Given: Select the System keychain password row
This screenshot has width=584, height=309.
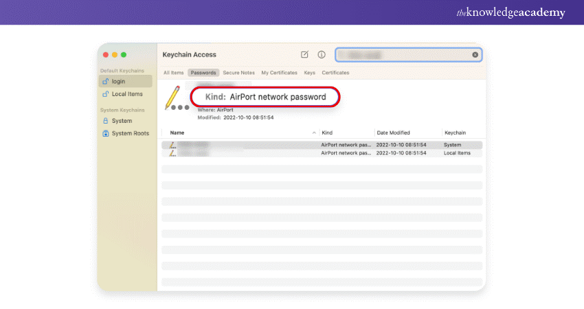Looking at the screenshot, I should tap(322, 145).
